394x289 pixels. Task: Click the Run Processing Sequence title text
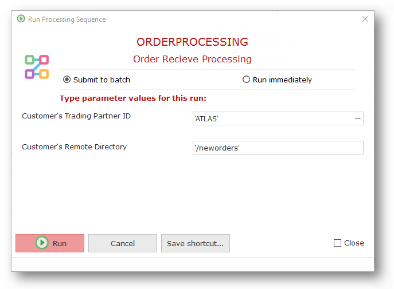coord(67,19)
